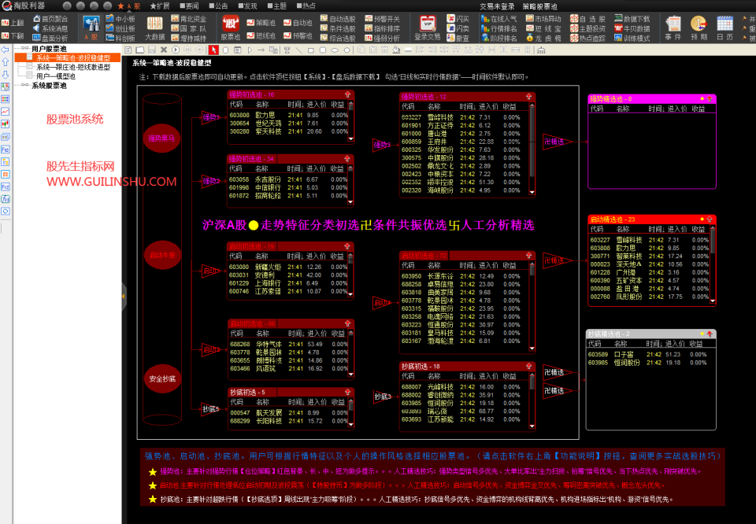
Task: Toggle the 创业板 checkbox
Action: click(x=109, y=28)
